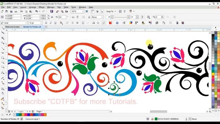Open the Application Launcher dropdown arrow
Image resolution: width=220 pixels, height=124 pixels.
pyautogui.click(x=134, y=11)
